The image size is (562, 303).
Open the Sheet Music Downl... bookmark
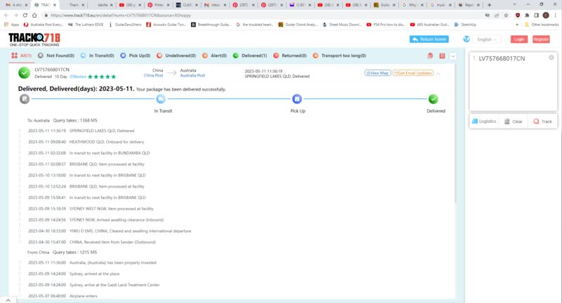342,25
